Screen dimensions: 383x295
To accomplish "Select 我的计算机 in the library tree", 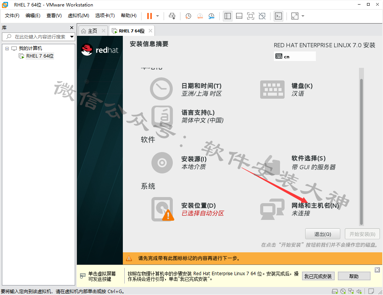I will coord(30,48).
